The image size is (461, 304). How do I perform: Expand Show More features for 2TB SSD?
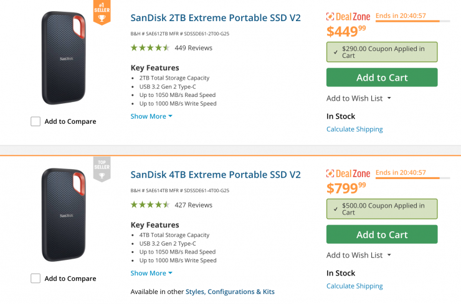[151, 116]
